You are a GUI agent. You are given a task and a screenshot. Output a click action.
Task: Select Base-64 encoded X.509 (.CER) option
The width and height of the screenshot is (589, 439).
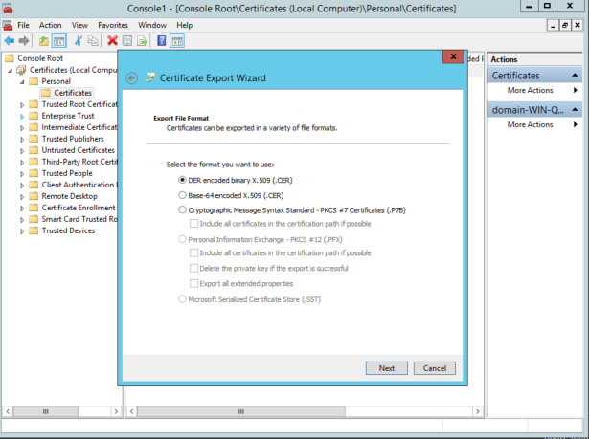pyautogui.click(x=231, y=195)
